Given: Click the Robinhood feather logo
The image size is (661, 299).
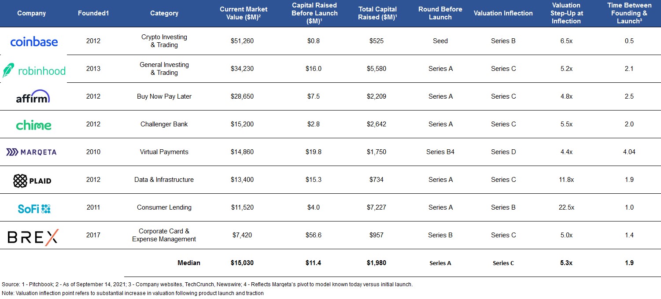Looking at the screenshot, I should point(9,70).
